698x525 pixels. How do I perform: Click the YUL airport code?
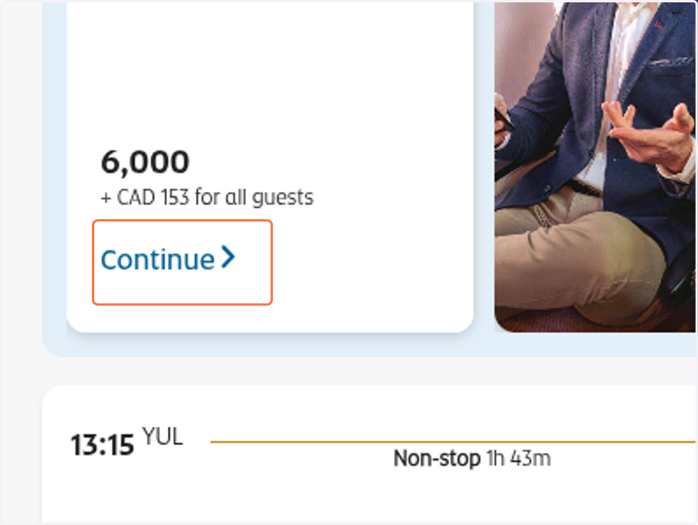click(x=162, y=437)
